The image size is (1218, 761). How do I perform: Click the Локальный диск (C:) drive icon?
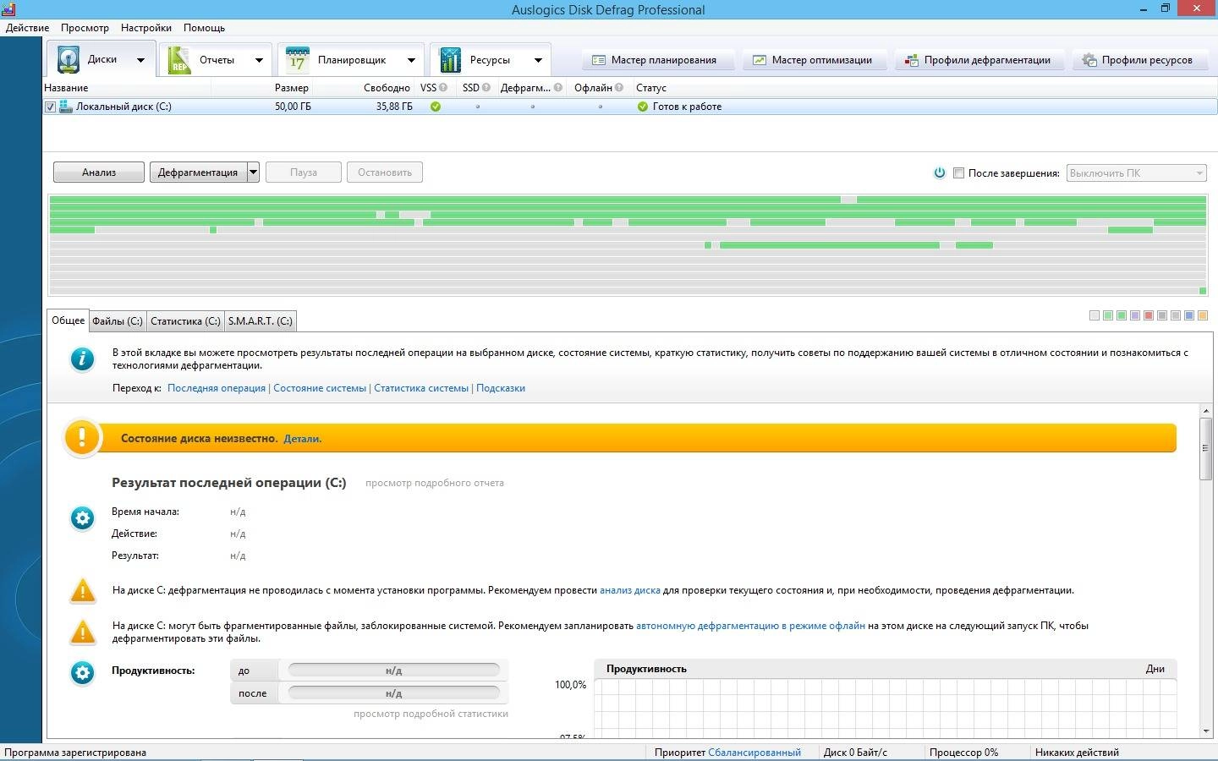click(x=66, y=107)
